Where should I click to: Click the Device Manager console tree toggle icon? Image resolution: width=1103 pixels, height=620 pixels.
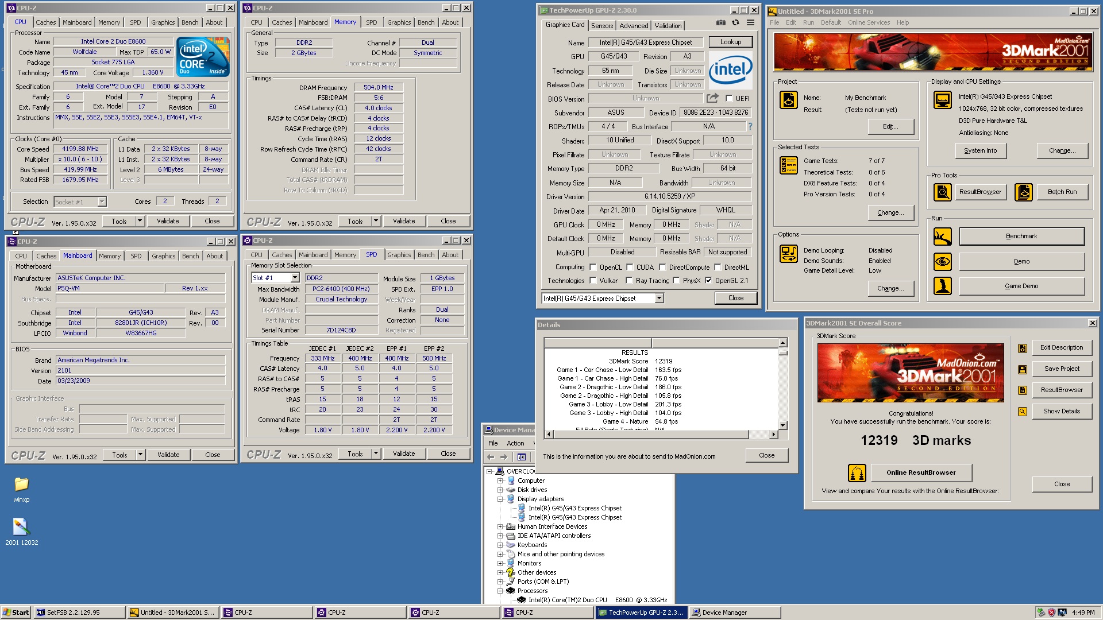point(521,457)
